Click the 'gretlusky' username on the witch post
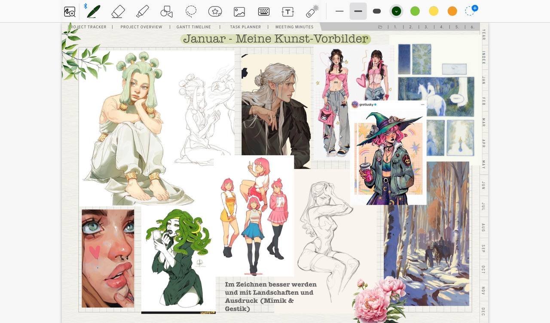This screenshot has width=550, height=323. pos(367,105)
